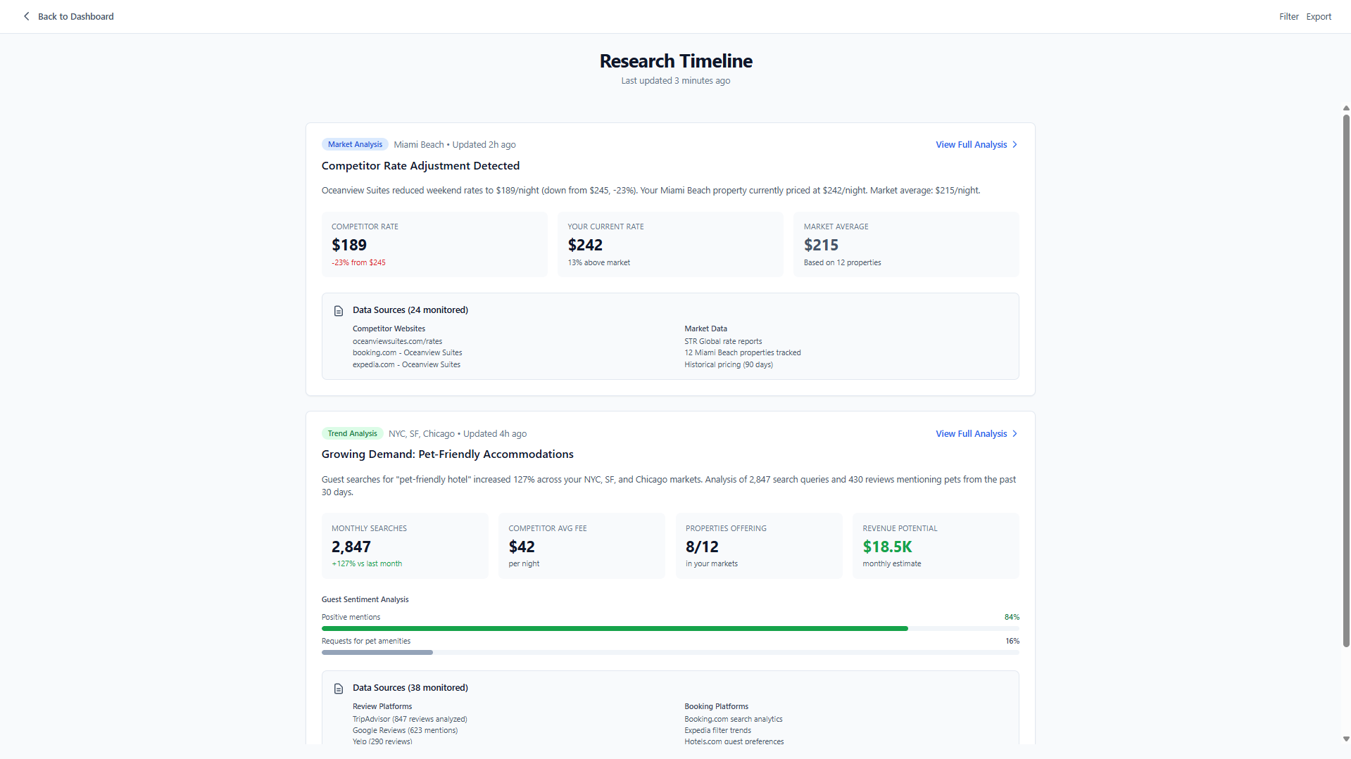Open the oceanviewsuites.com/rates data source
The height and width of the screenshot is (759, 1351).
tap(397, 341)
